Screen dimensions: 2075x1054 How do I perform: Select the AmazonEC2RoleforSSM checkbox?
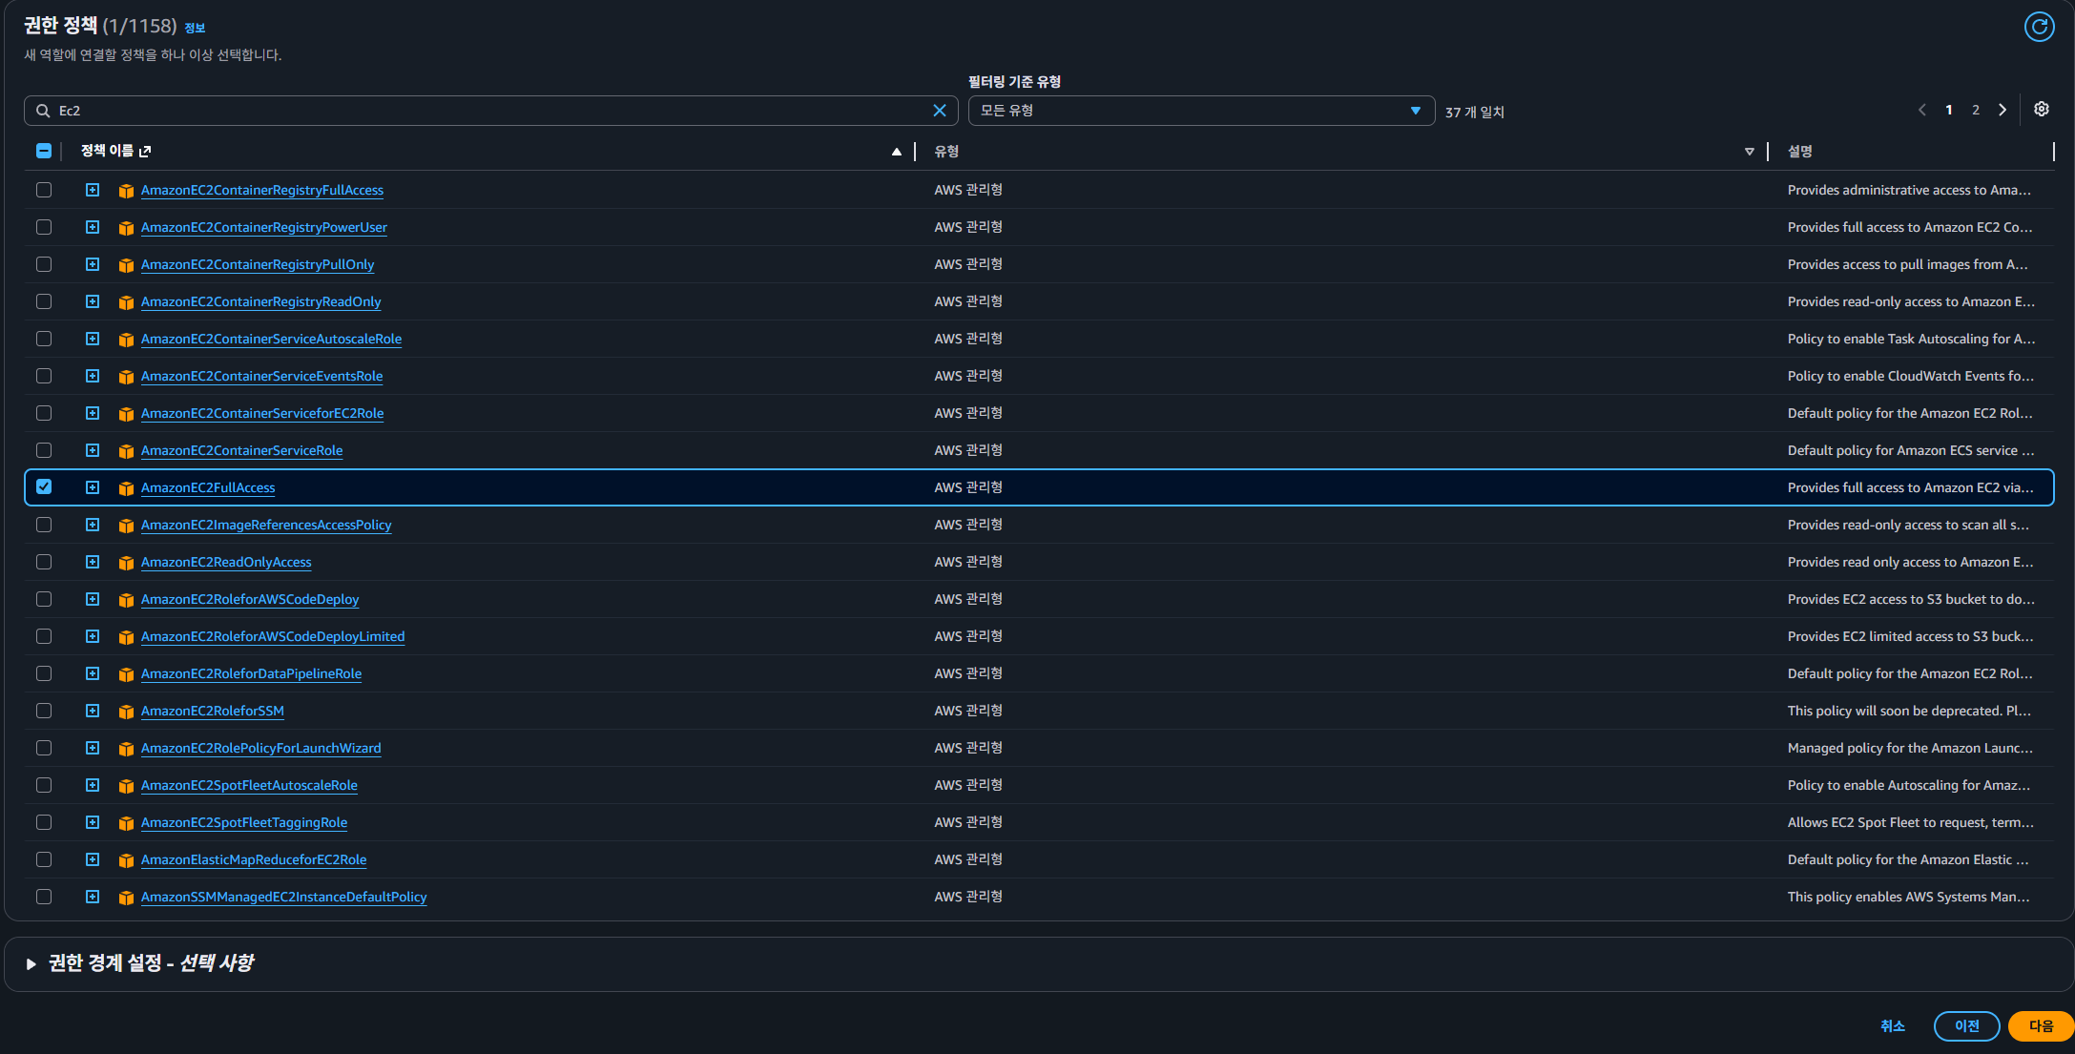click(44, 711)
